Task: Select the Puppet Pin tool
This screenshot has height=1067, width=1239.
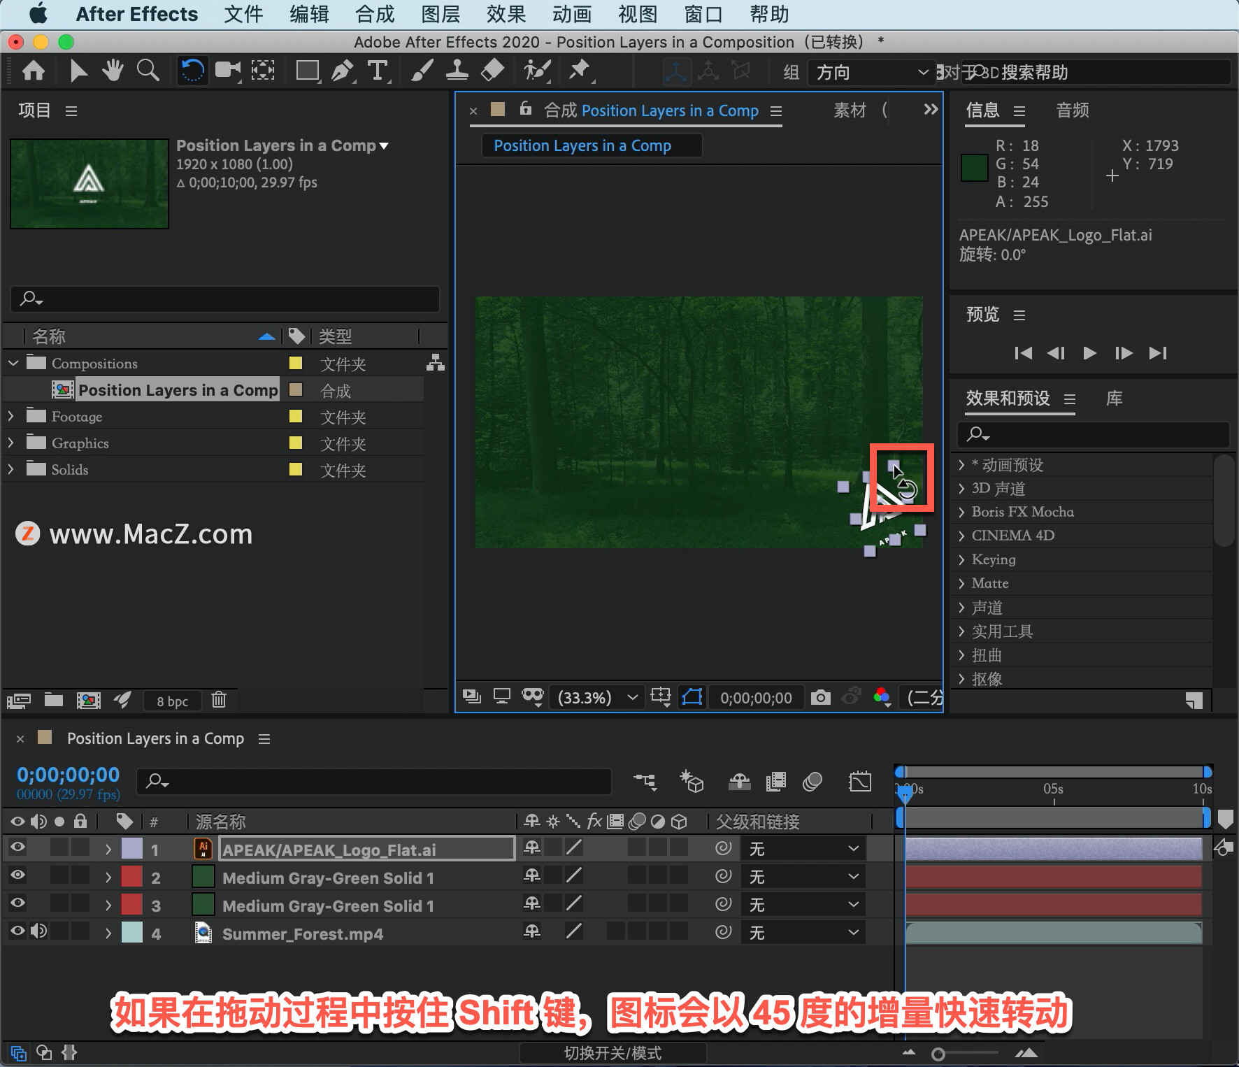Action: (579, 71)
